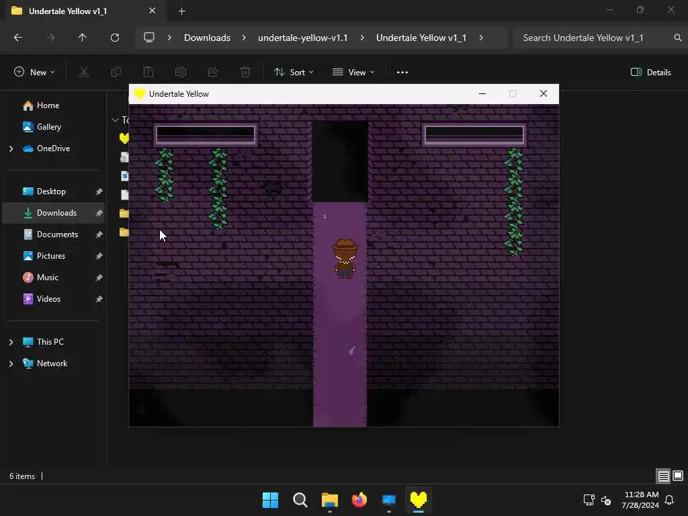The height and width of the screenshot is (516, 688).
Task: Click the Delete trash toolbar icon
Action: tap(245, 72)
